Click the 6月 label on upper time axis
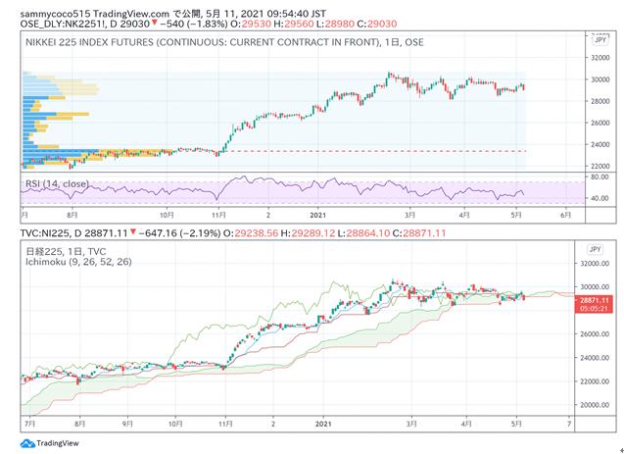Screen dimensions: 624x454 [x=565, y=213]
